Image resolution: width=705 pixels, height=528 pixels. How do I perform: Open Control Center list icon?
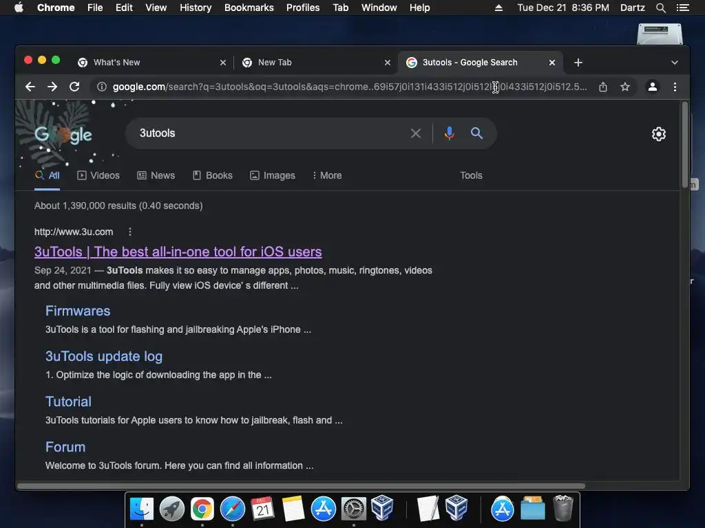pyautogui.click(x=682, y=8)
